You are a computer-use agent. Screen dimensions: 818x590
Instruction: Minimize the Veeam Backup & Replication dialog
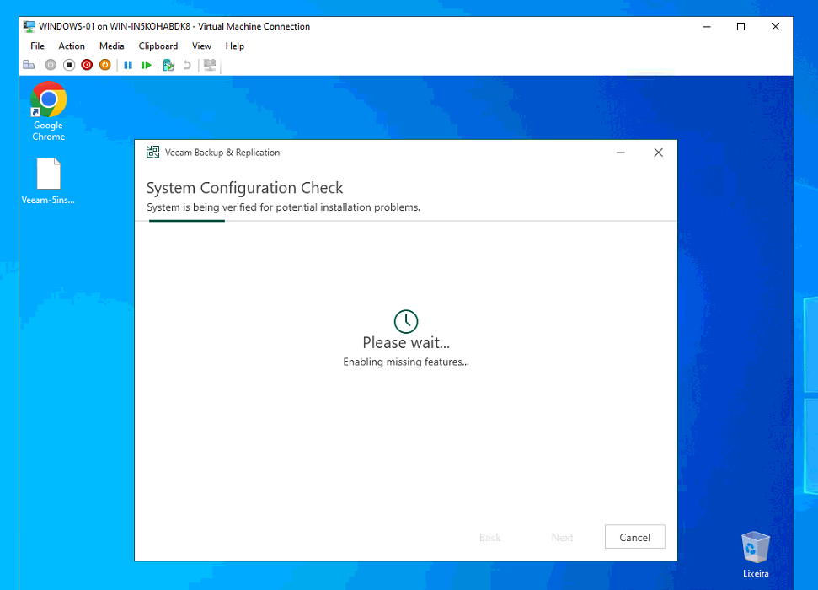pos(621,153)
